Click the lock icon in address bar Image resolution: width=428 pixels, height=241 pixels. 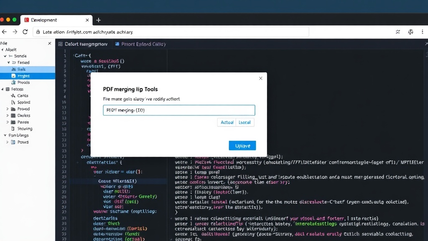tap(38, 32)
